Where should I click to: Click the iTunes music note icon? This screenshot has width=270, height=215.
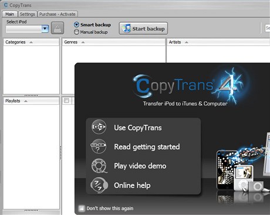[x=127, y=28]
